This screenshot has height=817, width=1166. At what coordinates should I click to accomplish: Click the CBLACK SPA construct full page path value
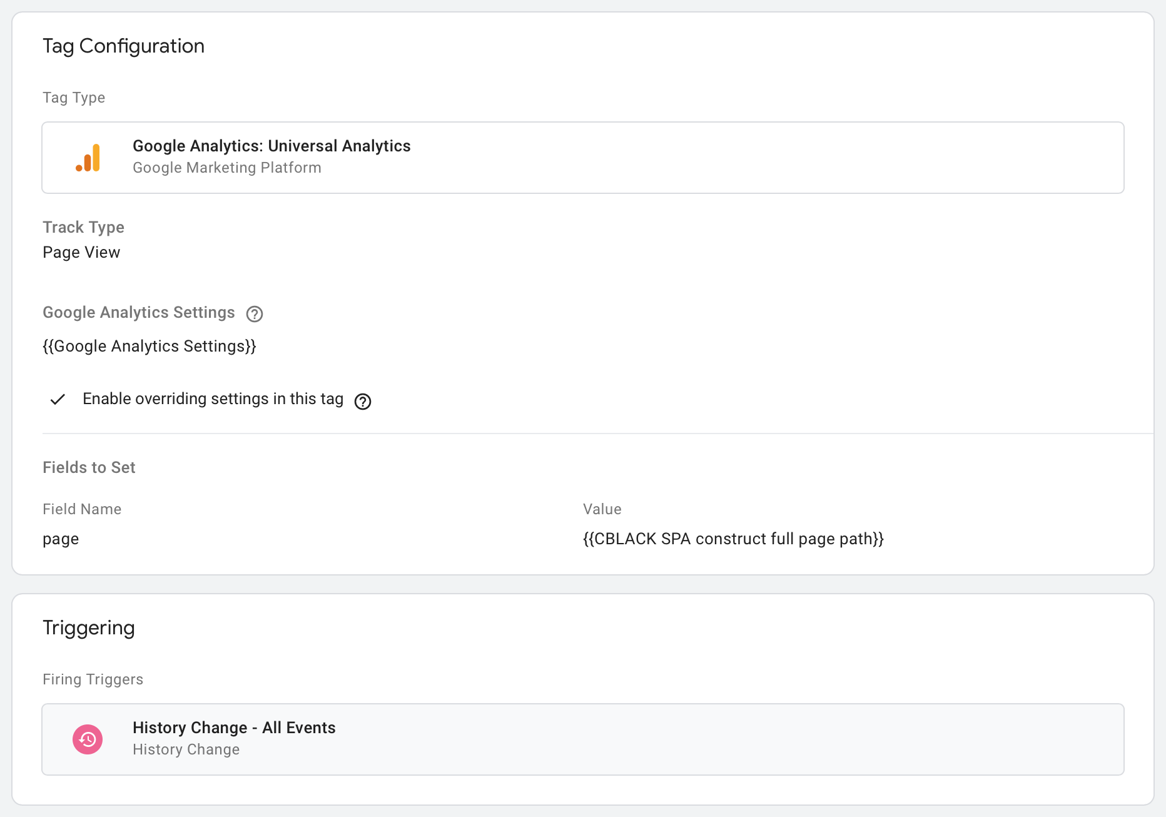[x=733, y=539]
